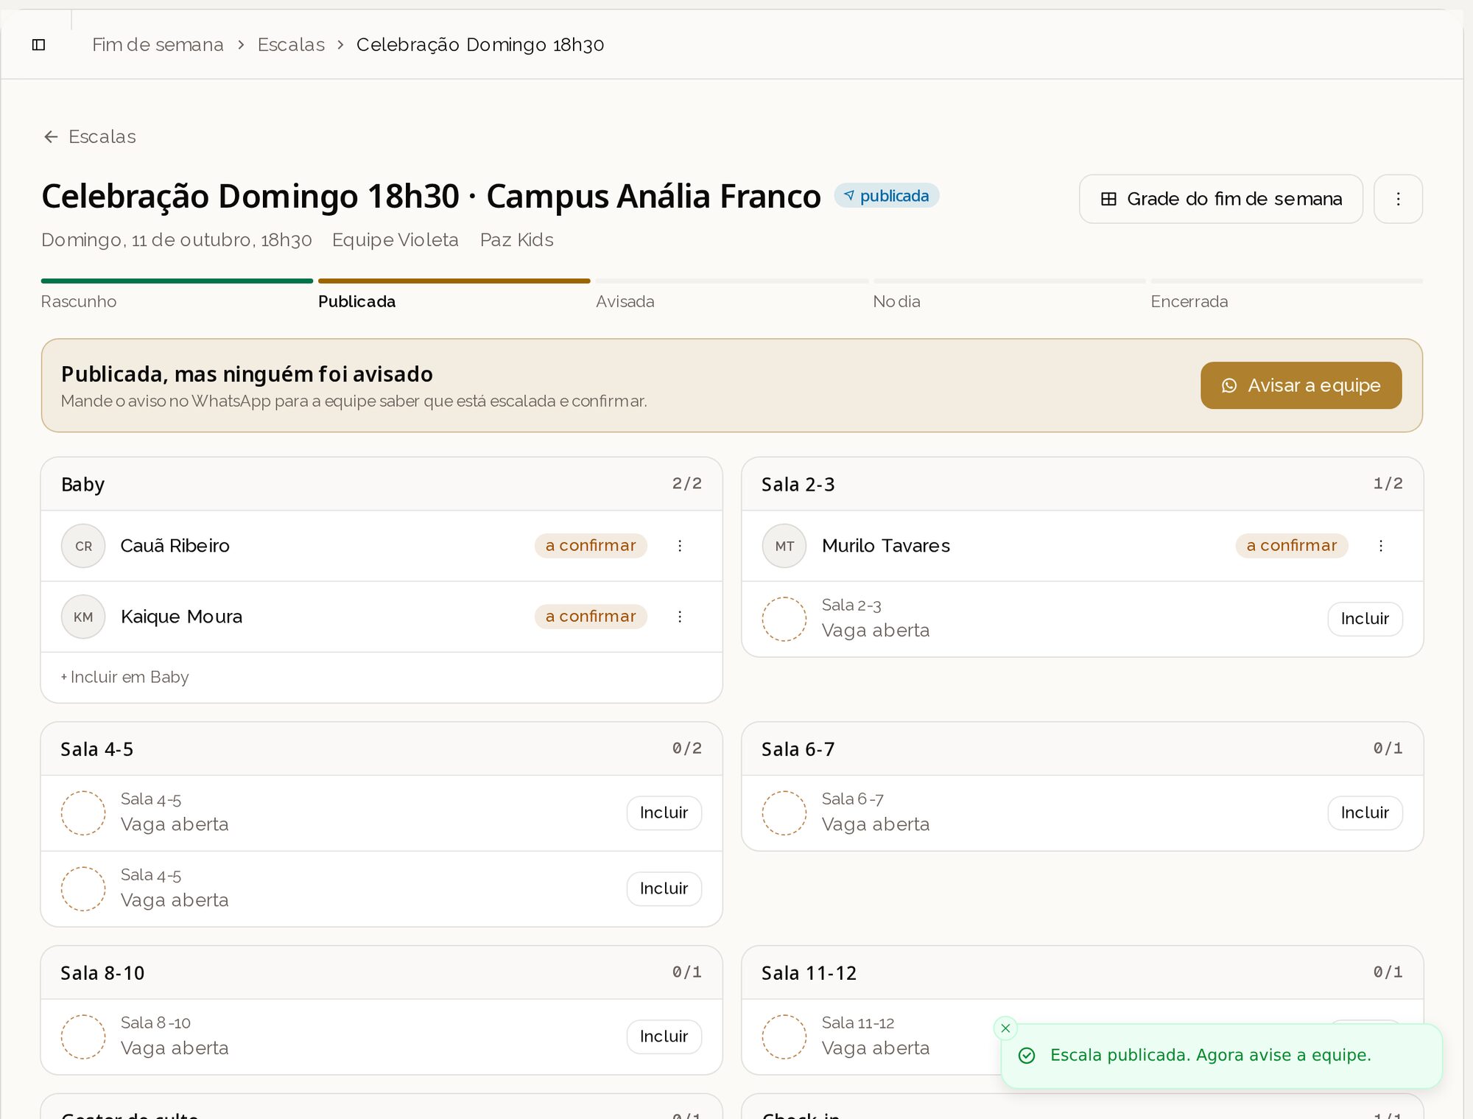
Task: Click Kaique Moura's 'a confirmar' status
Action: pyautogui.click(x=591, y=617)
